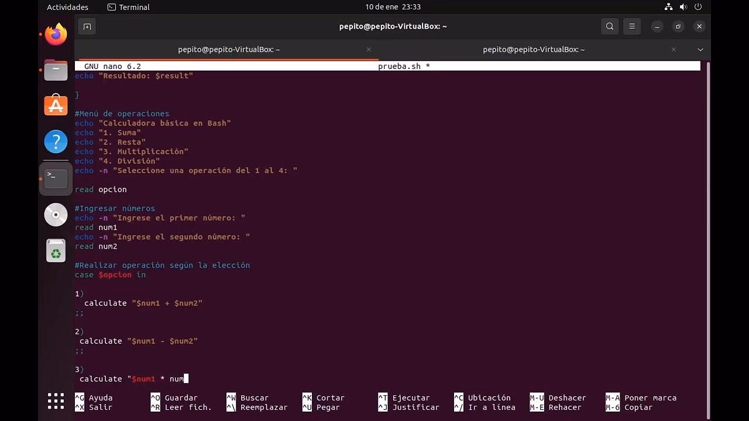Open the tab list chevron on the right
The width and height of the screenshot is (749, 421).
pos(700,50)
